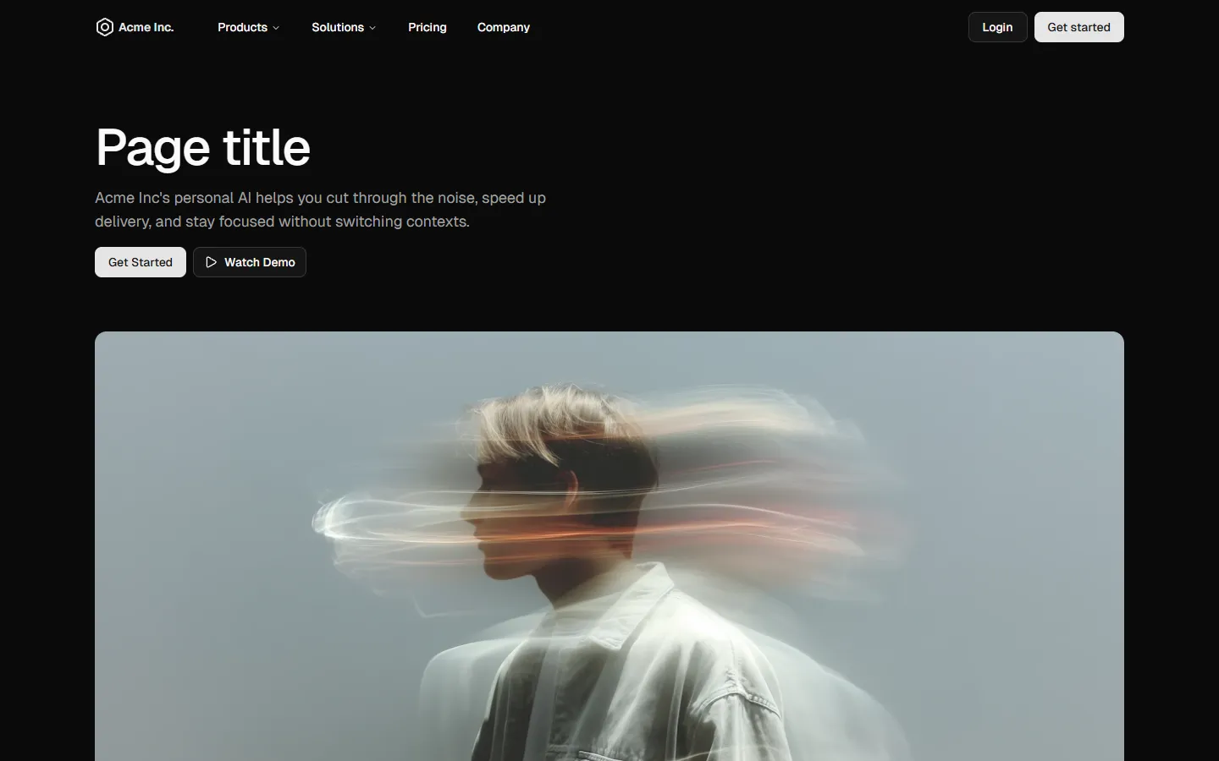Click the Acme Inc. brand name
The image size is (1219, 761).
(x=146, y=27)
